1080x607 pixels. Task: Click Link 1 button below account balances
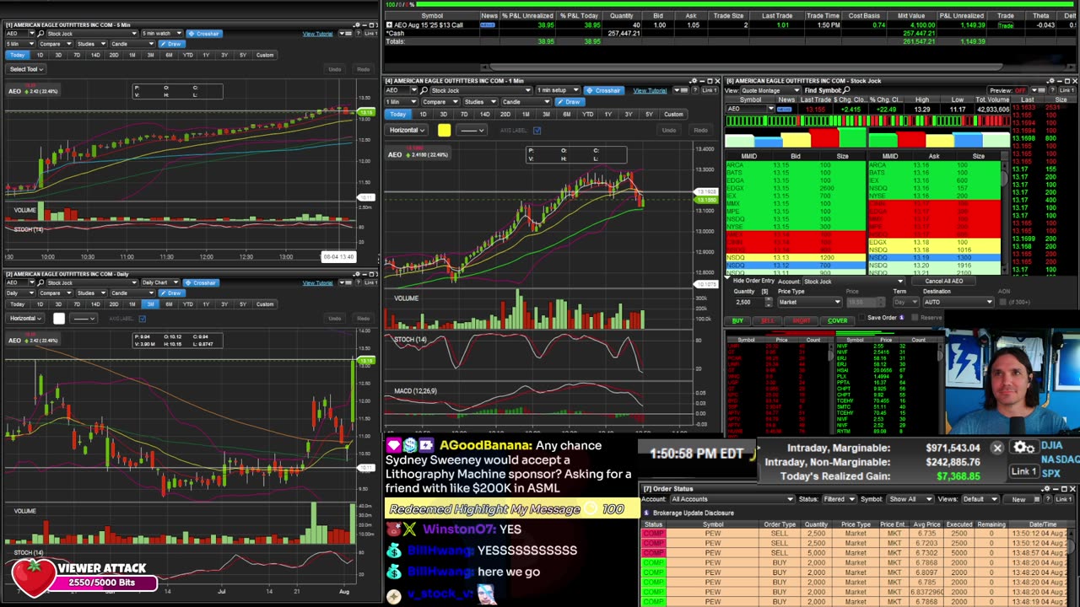(x=1023, y=471)
